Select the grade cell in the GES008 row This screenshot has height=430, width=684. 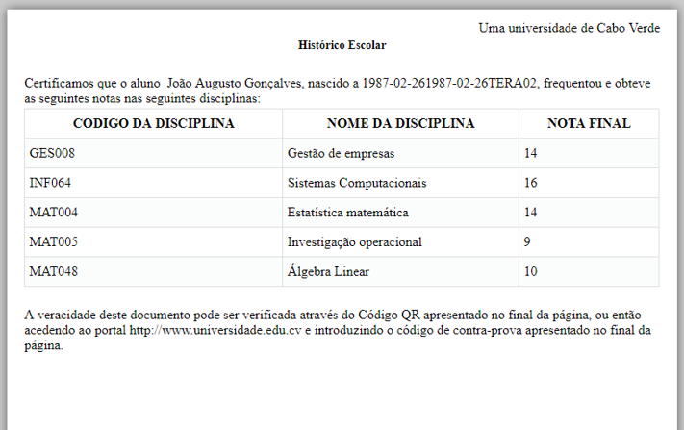[x=589, y=153]
